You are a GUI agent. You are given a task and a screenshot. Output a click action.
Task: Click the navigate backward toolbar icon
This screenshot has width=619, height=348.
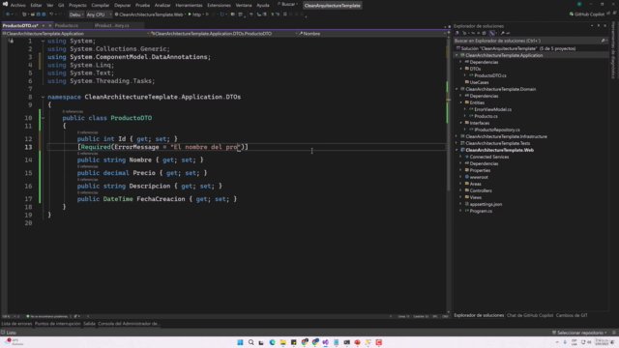coord(8,14)
